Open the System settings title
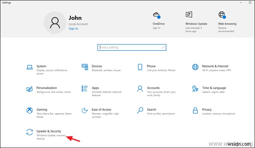This screenshot has width=255, height=148. point(41,66)
